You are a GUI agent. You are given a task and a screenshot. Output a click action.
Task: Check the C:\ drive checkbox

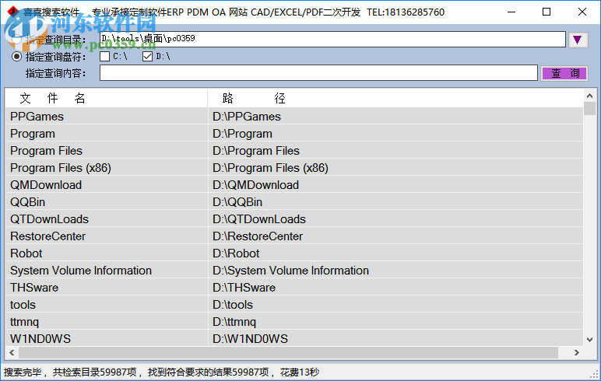104,56
